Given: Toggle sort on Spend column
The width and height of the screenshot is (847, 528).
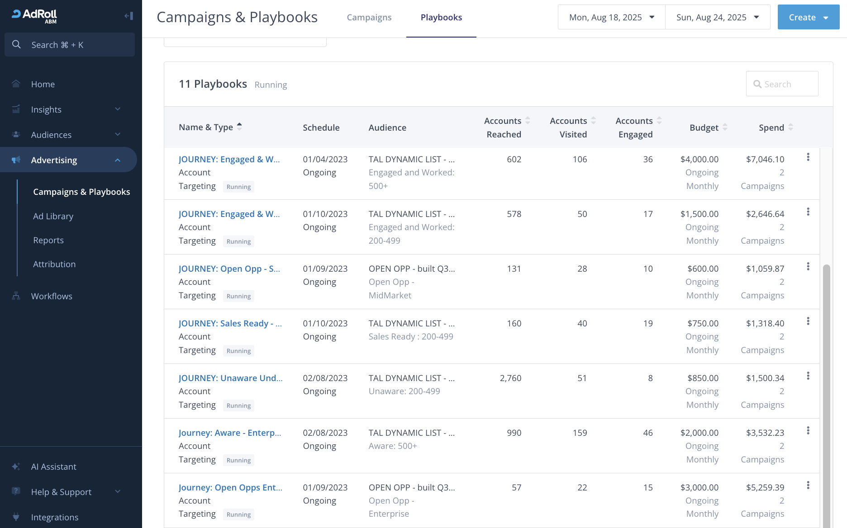Looking at the screenshot, I should click(x=790, y=127).
